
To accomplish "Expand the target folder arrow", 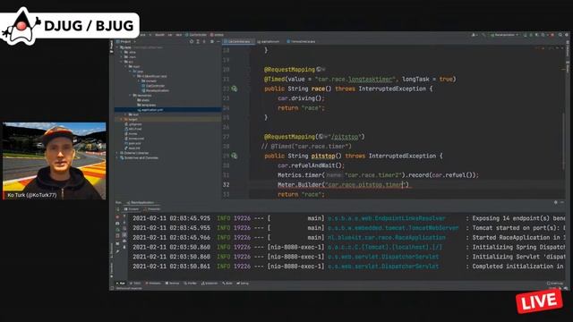I will [x=121, y=119].
